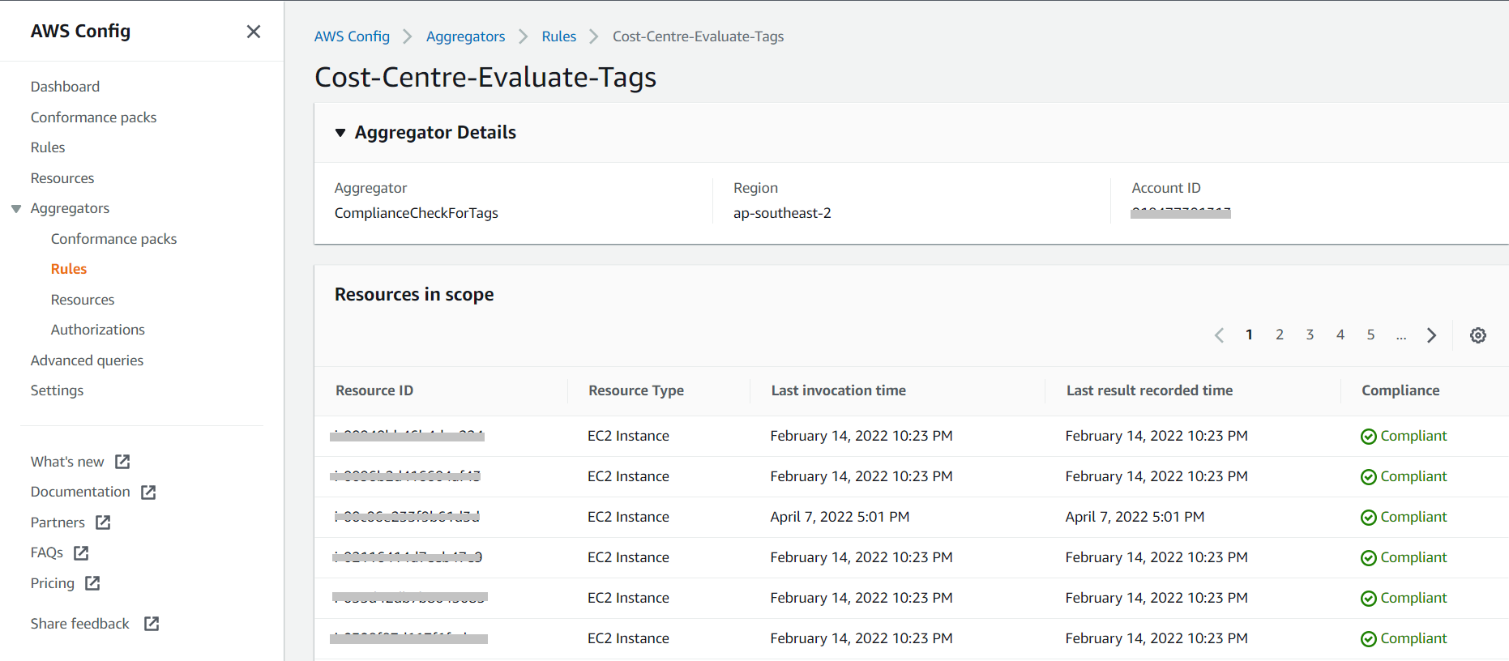Navigate to the AWS Config breadcrumb

(x=352, y=36)
